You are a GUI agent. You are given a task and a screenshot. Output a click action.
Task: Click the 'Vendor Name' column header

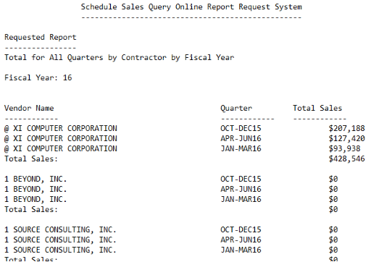(29, 108)
